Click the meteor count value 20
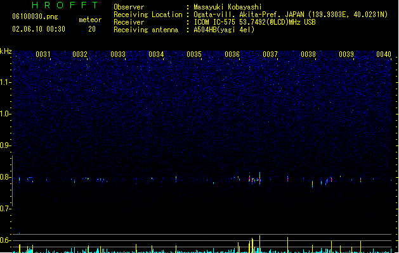This screenshot has height=253, width=399. [x=92, y=29]
